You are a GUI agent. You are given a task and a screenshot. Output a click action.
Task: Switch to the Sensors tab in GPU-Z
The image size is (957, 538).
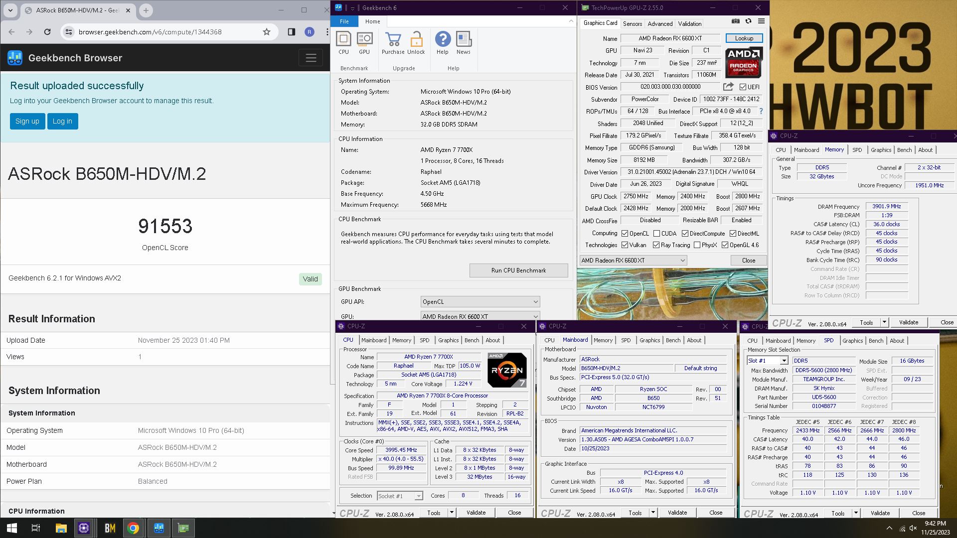tap(633, 23)
